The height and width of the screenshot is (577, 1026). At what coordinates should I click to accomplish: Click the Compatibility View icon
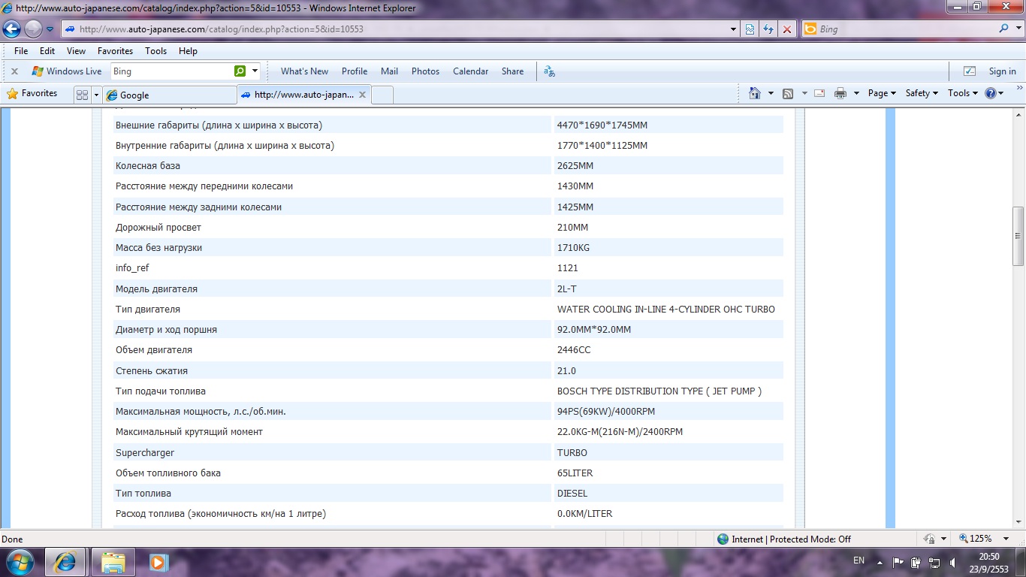[x=750, y=29]
